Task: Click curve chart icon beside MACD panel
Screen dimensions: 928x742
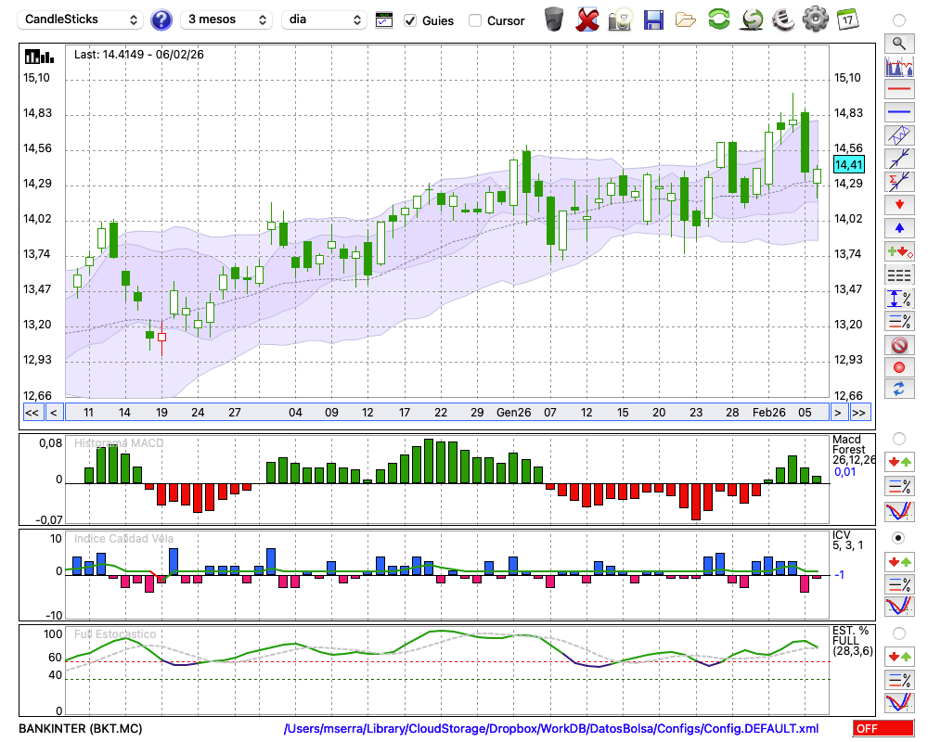Action: click(x=899, y=511)
